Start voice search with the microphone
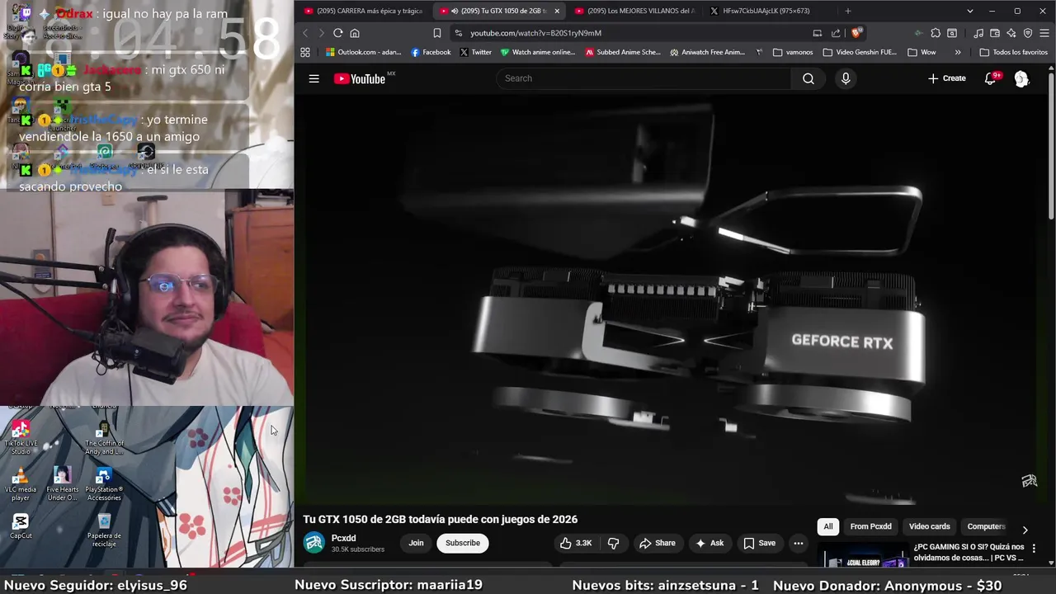Image resolution: width=1056 pixels, height=594 pixels. [845, 78]
